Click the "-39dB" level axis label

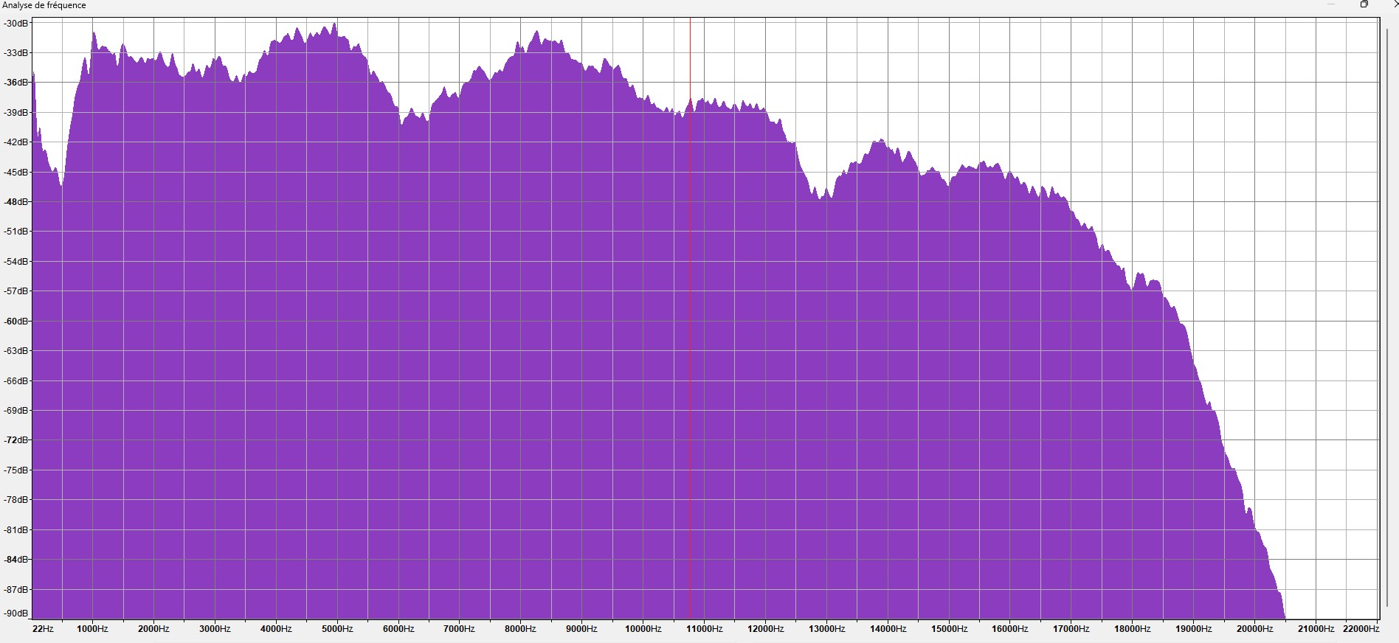(x=16, y=112)
